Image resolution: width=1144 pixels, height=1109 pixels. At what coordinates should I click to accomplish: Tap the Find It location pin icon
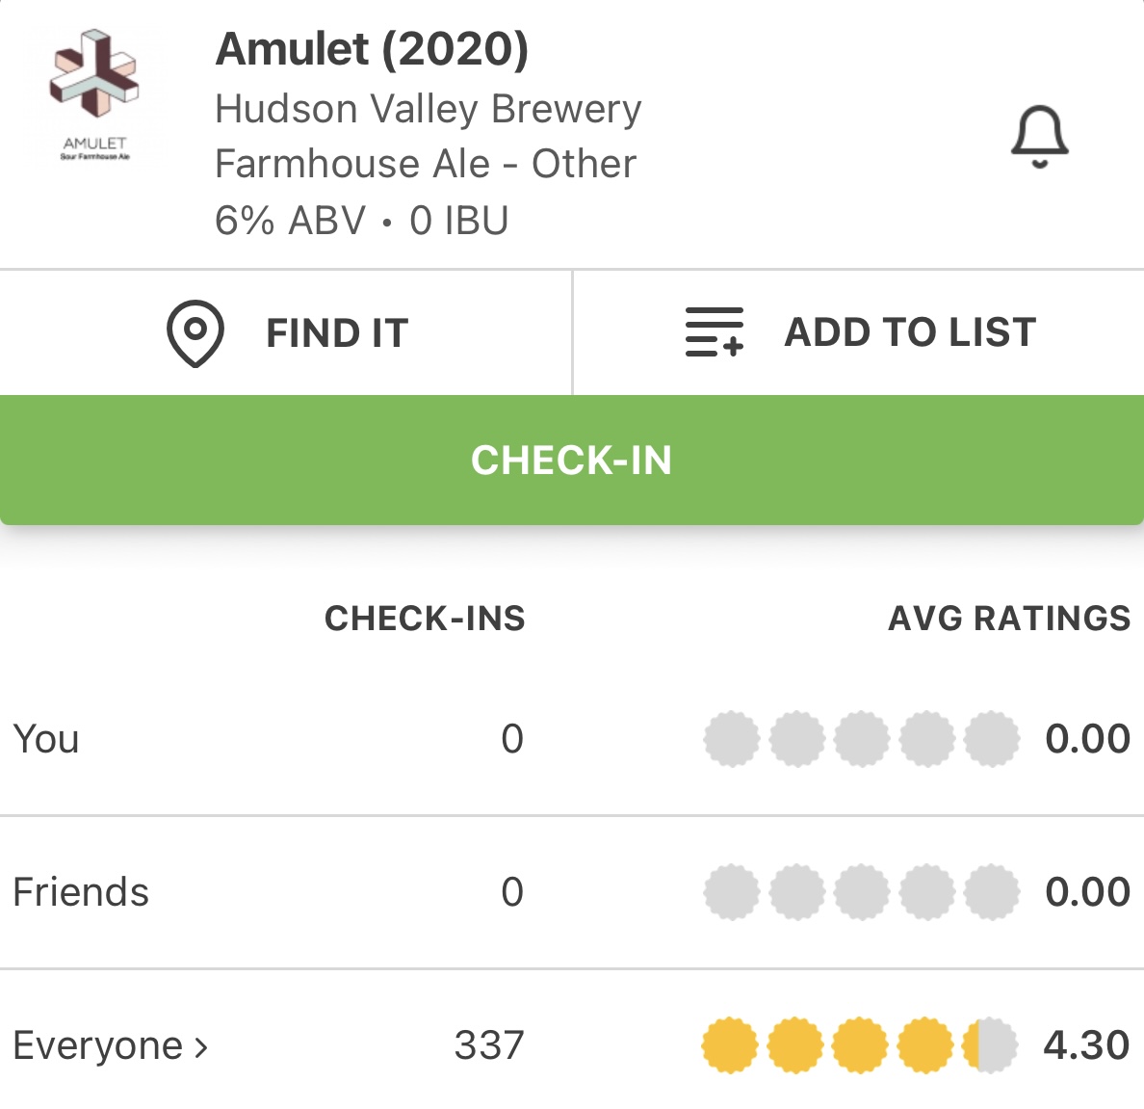pyautogui.click(x=195, y=333)
